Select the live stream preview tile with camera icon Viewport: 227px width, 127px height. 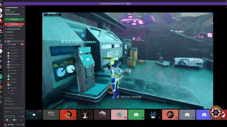[34, 115]
